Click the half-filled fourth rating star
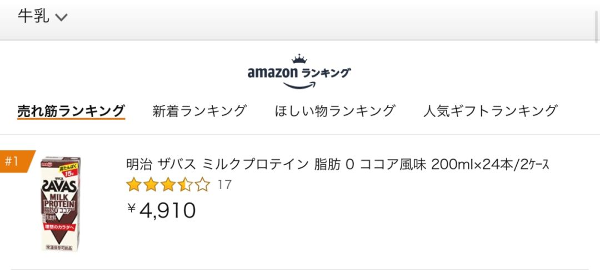The image size is (600, 270). 186,185
